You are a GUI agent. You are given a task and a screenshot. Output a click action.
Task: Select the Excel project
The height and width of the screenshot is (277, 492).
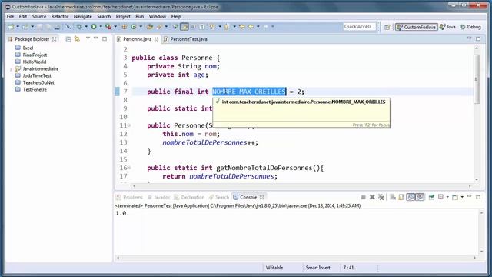click(x=28, y=48)
